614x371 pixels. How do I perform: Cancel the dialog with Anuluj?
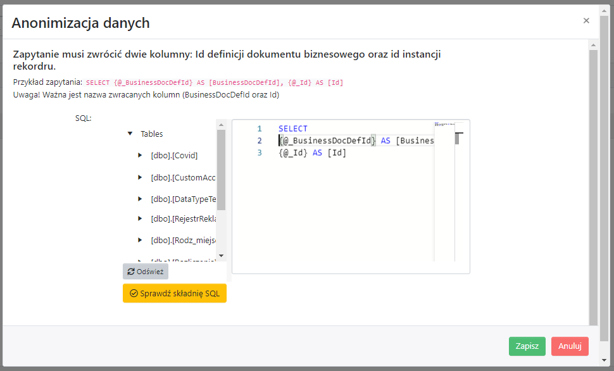[570, 346]
